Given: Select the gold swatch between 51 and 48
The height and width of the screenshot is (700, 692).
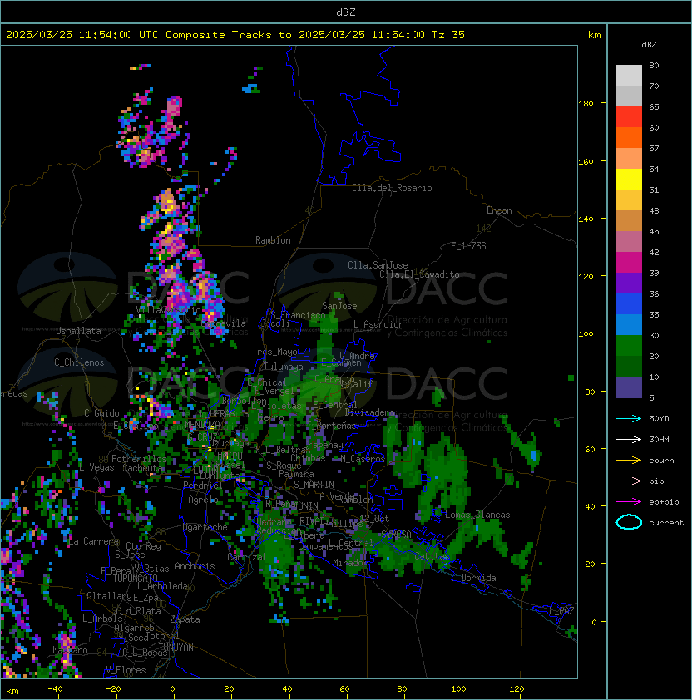Looking at the screenshot, I should 629,200.
